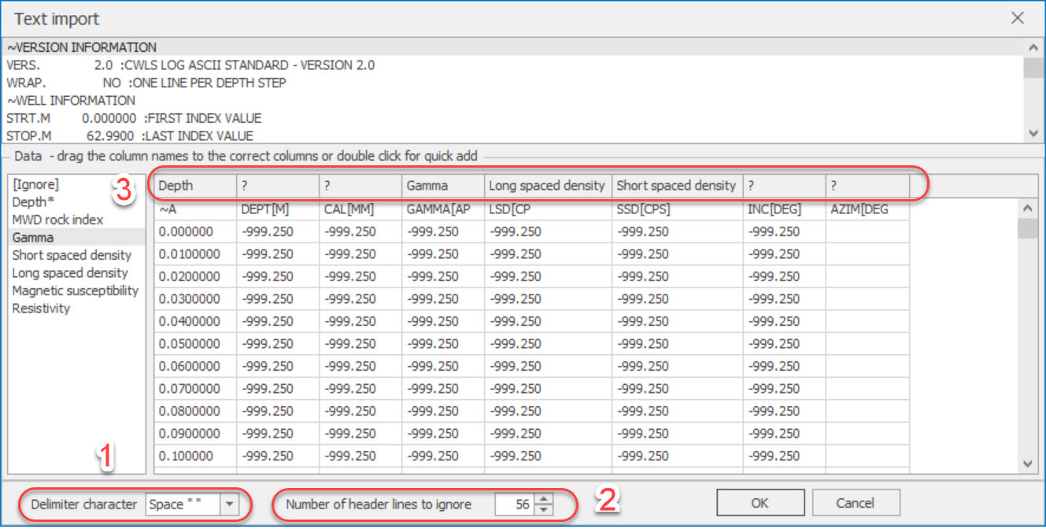Click the 0.0800000 depth cell
The height and width of the screenshot is (529, 1046).
coord(195,411)
